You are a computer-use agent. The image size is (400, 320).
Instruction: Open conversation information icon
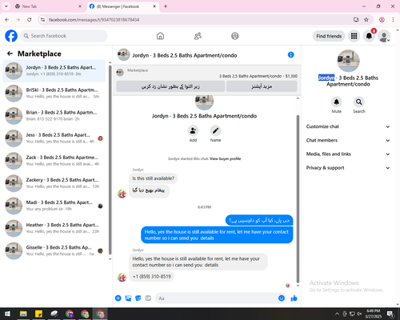click(291, 54)
